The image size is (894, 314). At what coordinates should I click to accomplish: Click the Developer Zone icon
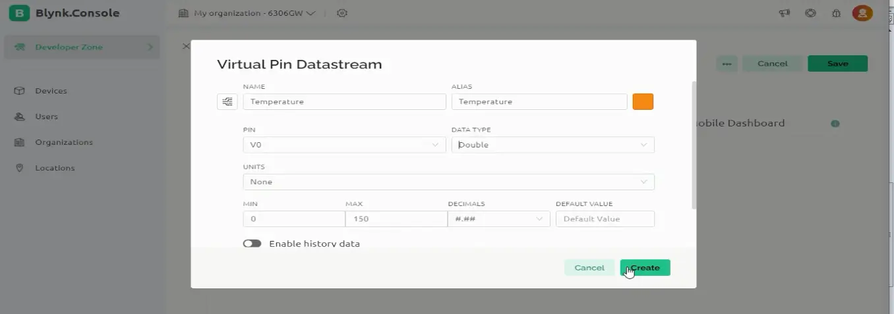click(20, 47)
